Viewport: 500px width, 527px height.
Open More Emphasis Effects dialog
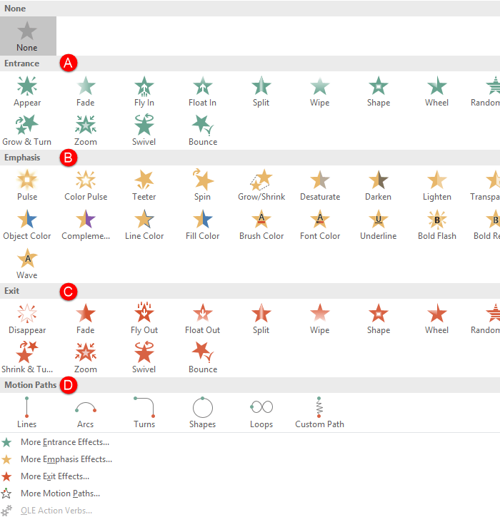pos(66,459)
